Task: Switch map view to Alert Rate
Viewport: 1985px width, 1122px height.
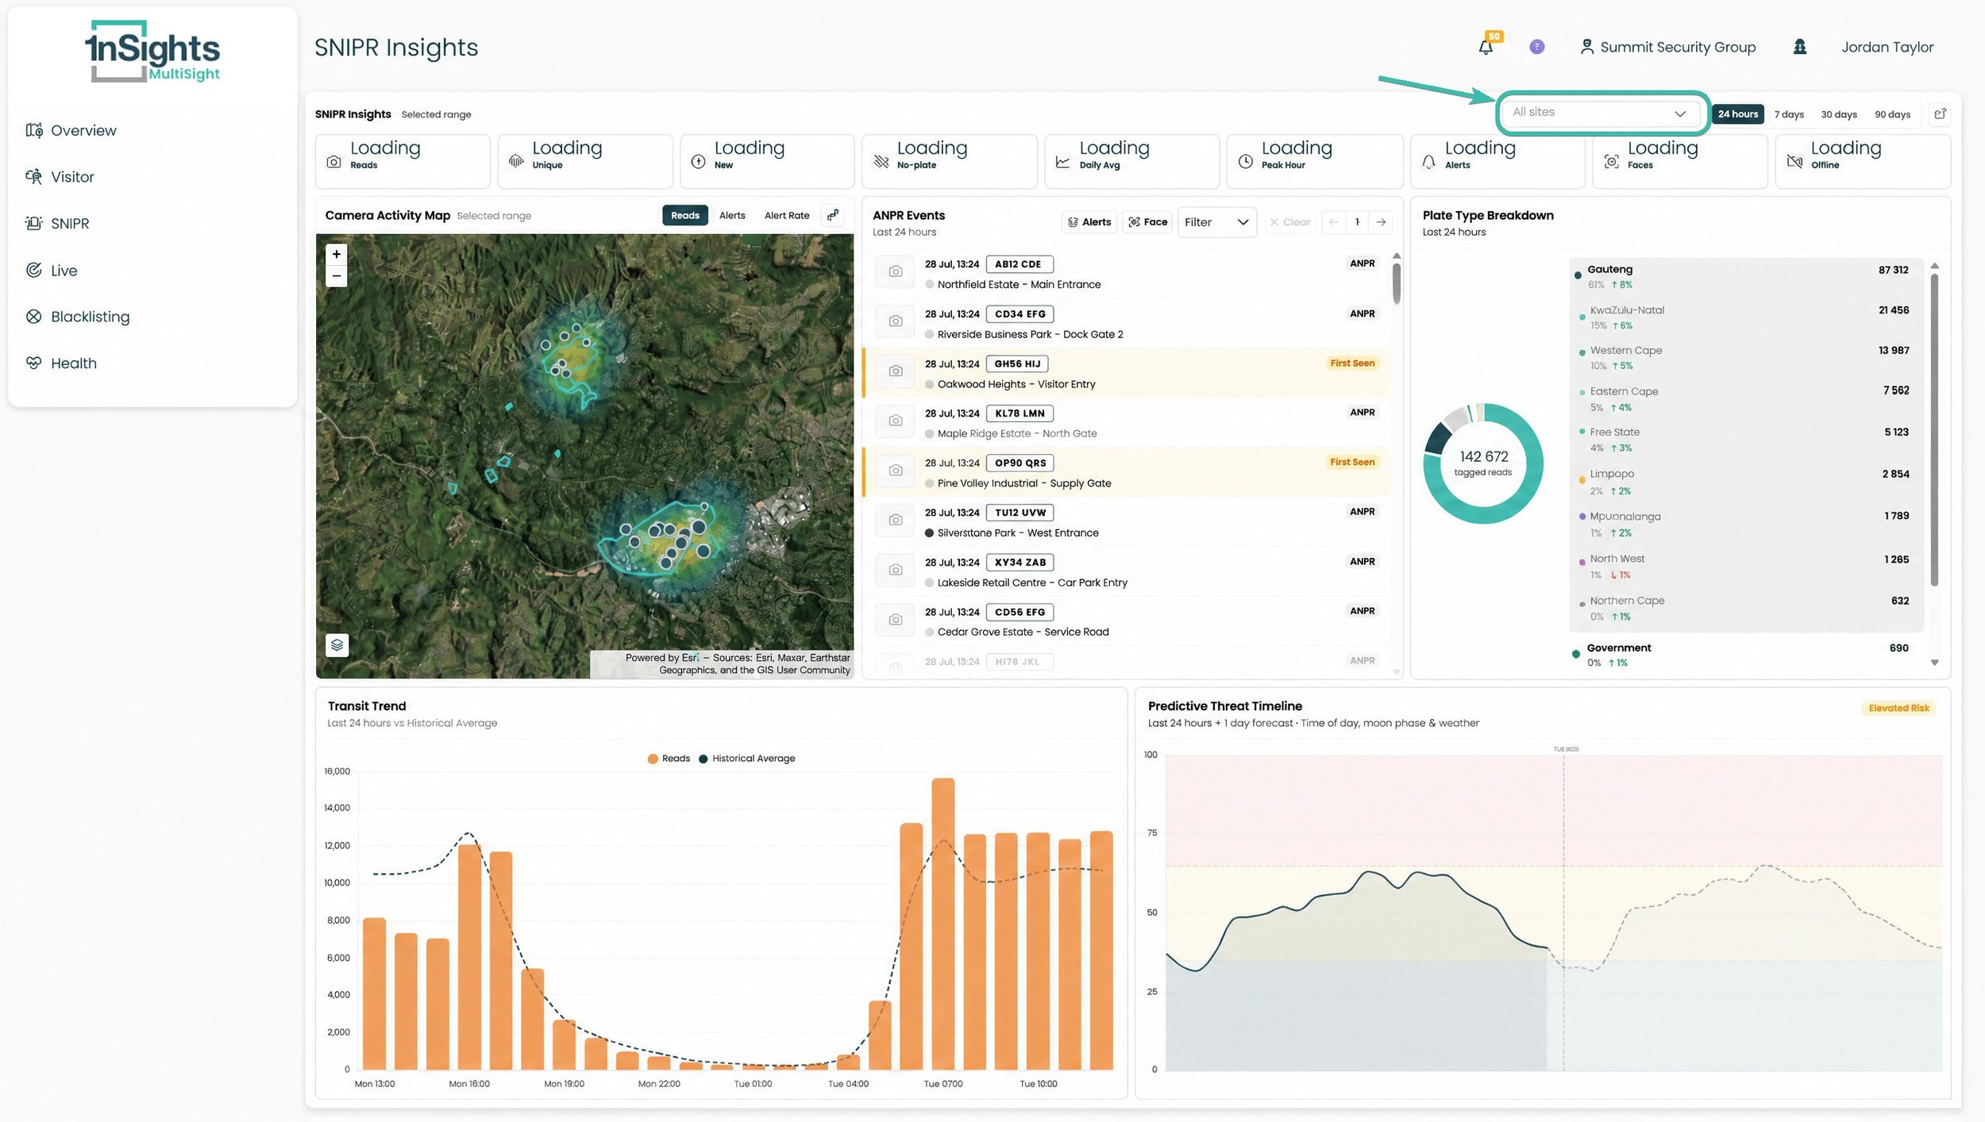Action: click(x=786, y=215)
